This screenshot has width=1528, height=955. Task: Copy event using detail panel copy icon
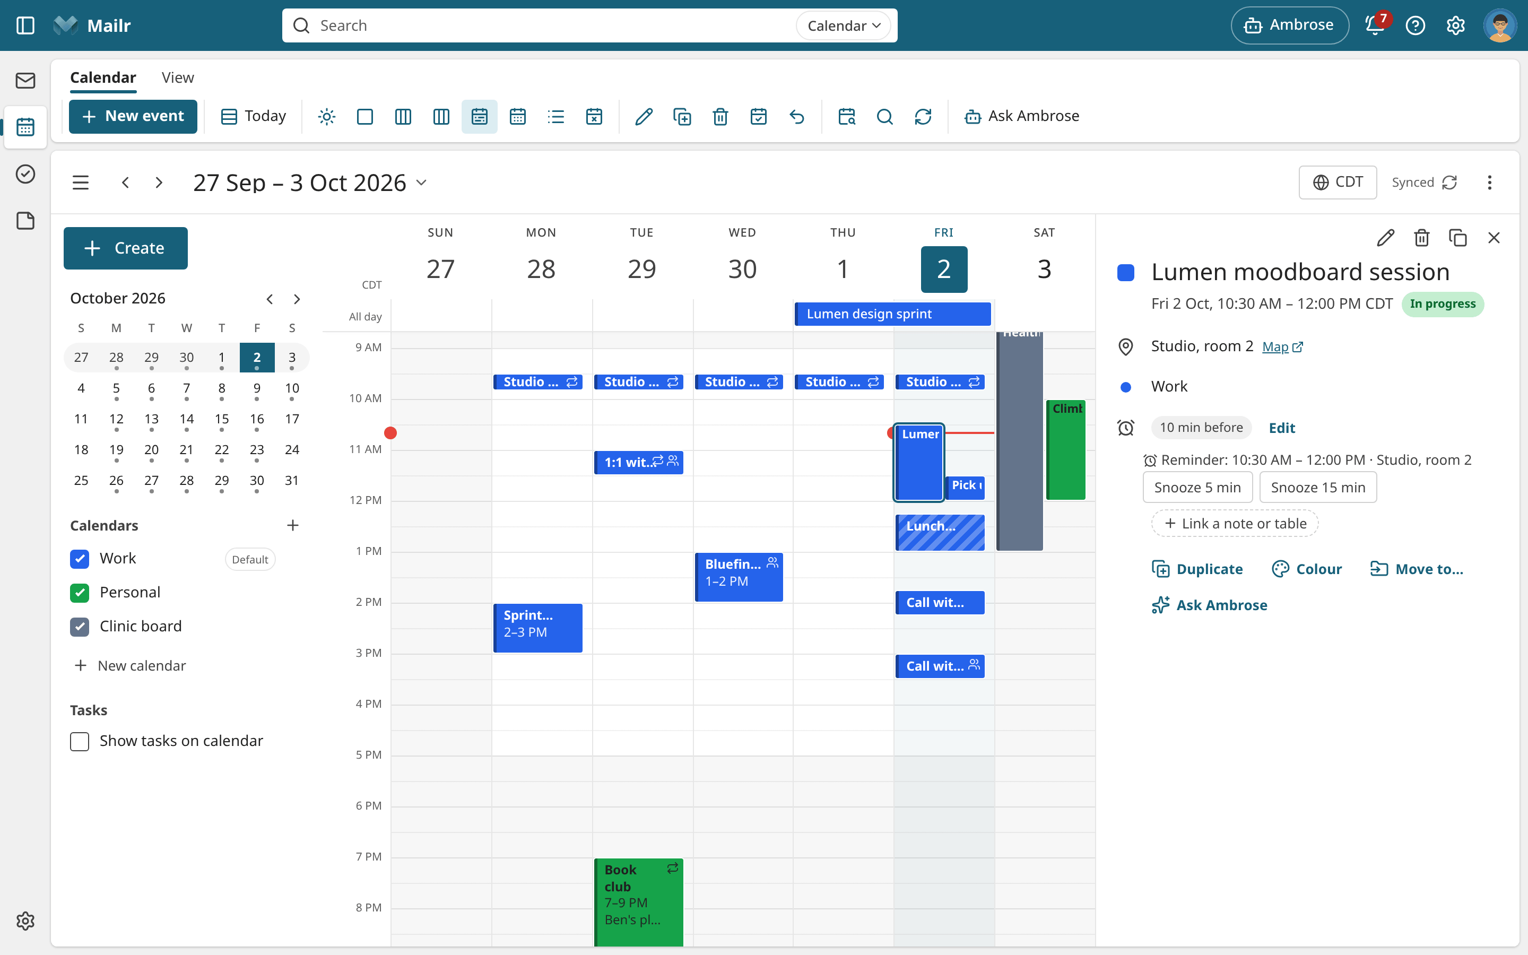click(1458, 238)
